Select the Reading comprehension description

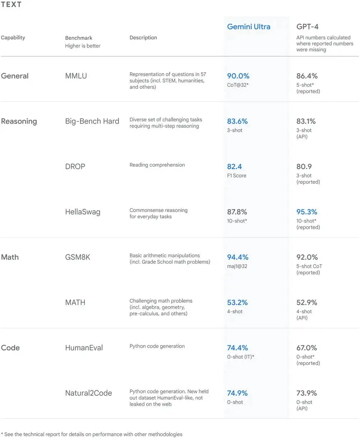click(157, 165)
